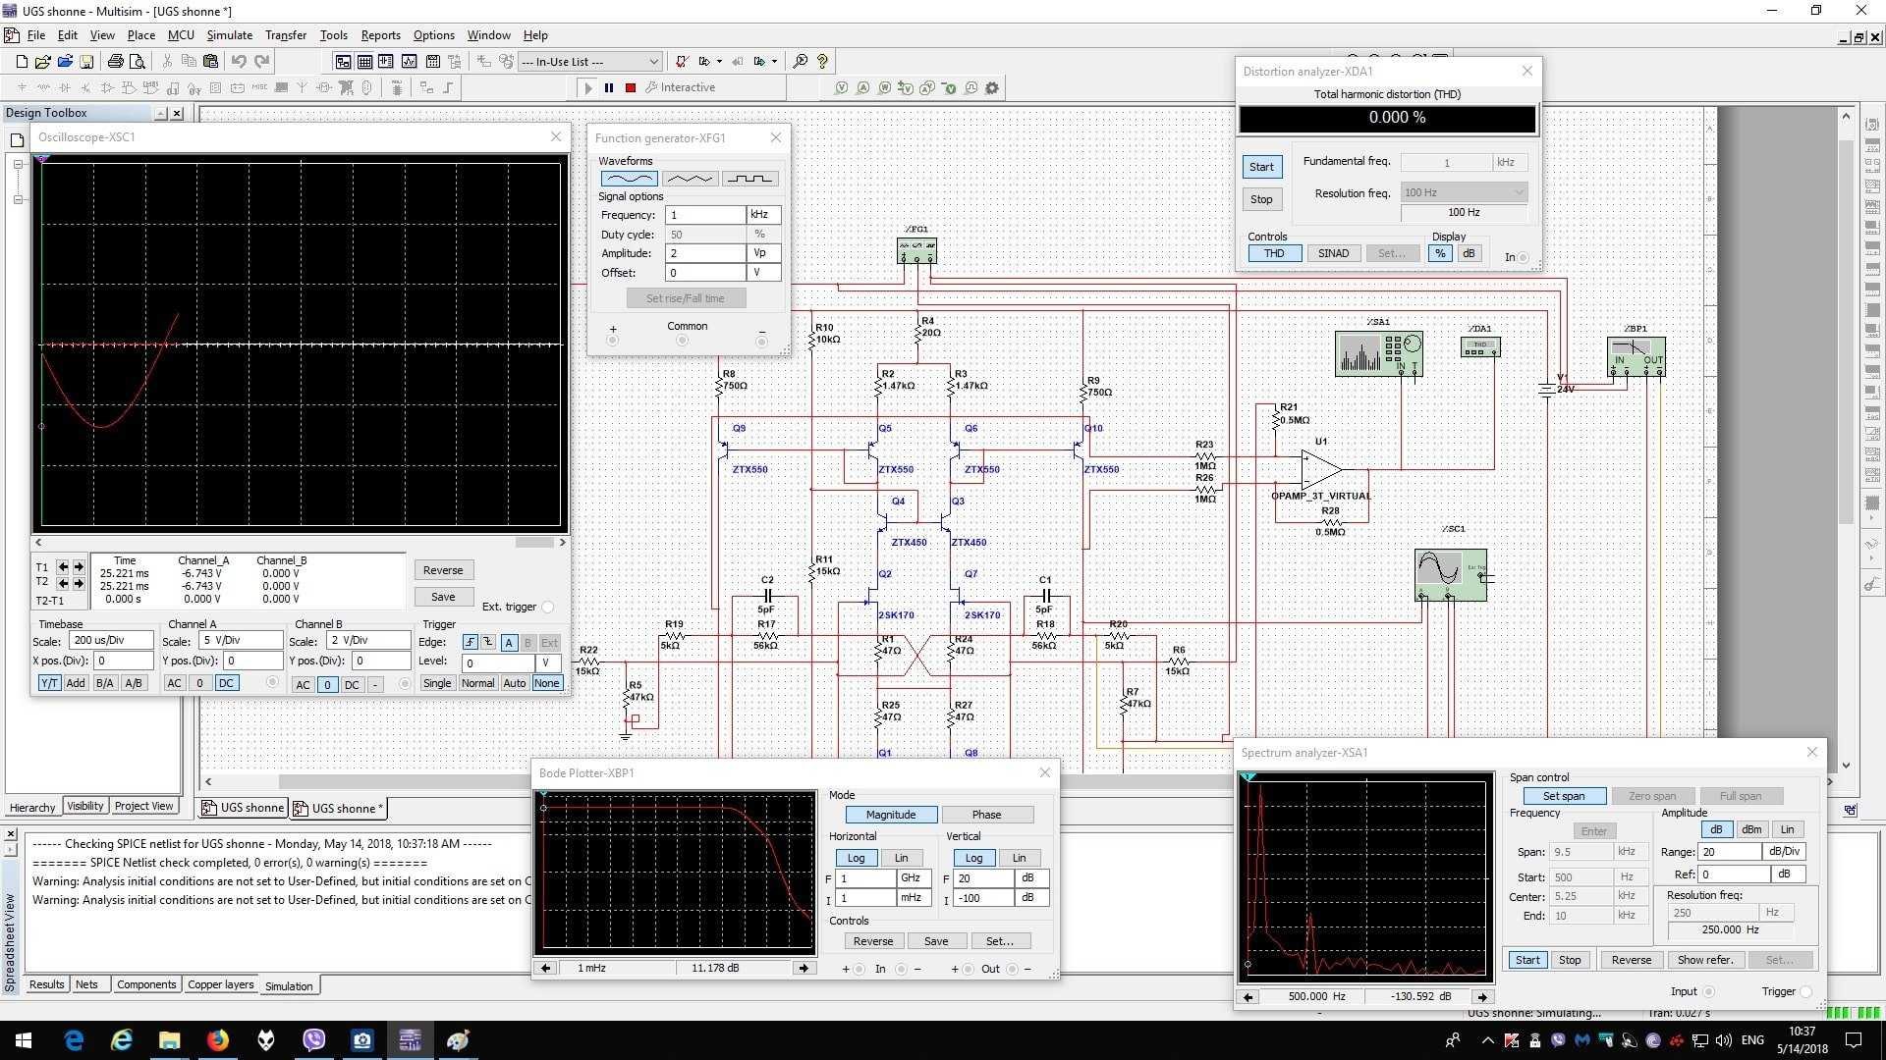Open the Transfer menu
Image resolution: width=1886 pixels, height=1060 pixels.
(x=285, y=35)
